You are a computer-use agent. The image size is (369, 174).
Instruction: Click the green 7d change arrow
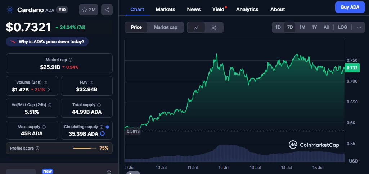point(57,27)
